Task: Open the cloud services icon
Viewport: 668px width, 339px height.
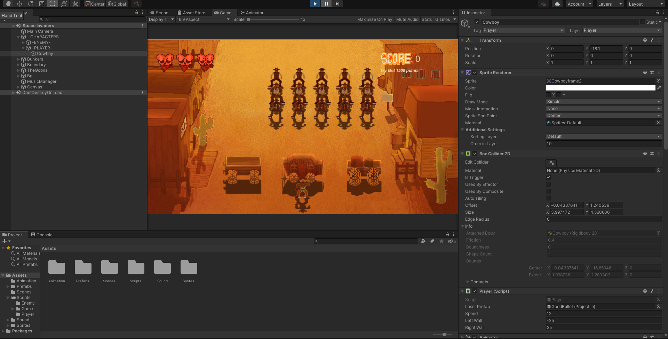Action: pyautogui.click(x=557, y=4)
